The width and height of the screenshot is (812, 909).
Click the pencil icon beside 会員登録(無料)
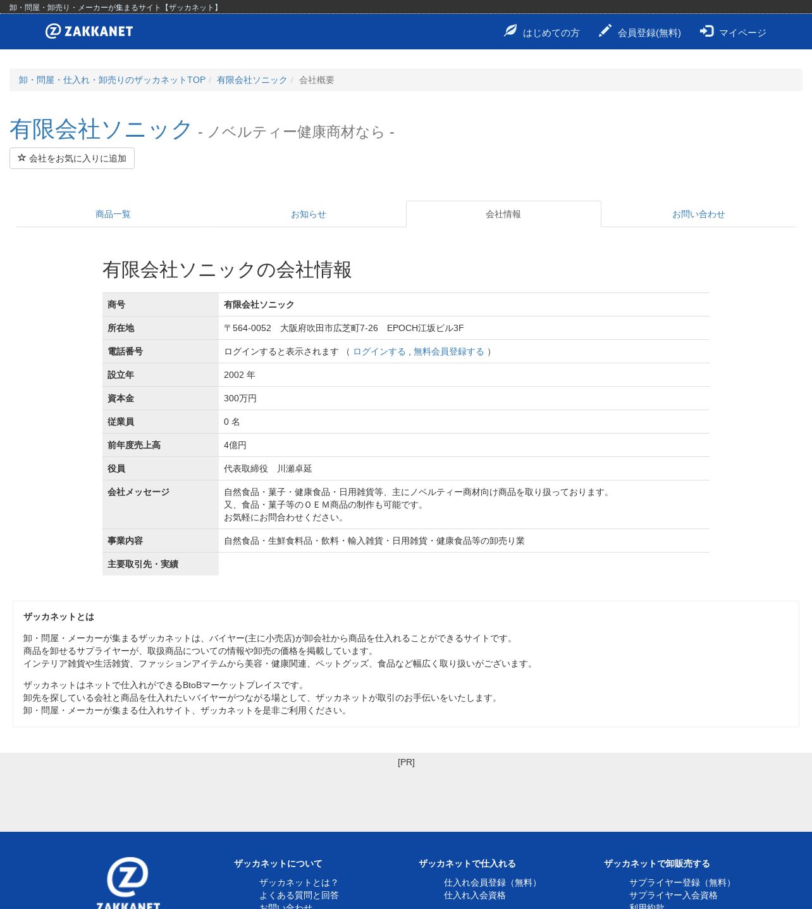(x=605, y=30)
